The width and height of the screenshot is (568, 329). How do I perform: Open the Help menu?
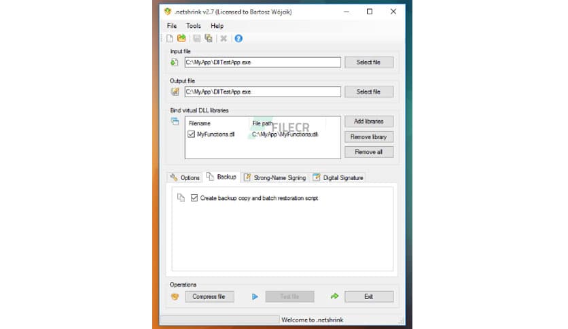pyautogui.click(x=217, y=26)
